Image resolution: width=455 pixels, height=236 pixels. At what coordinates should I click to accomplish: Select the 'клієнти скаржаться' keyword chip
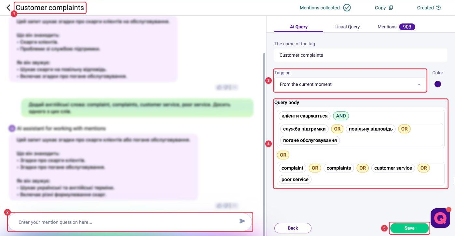[x=304, y=116]
